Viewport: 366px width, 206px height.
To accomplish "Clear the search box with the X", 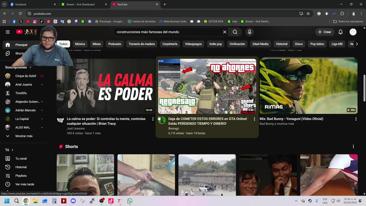I will (x=225, y=32).
